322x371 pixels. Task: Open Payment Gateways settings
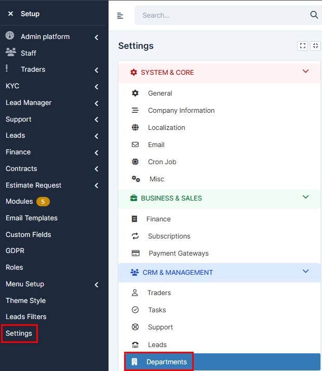point(178,253)
